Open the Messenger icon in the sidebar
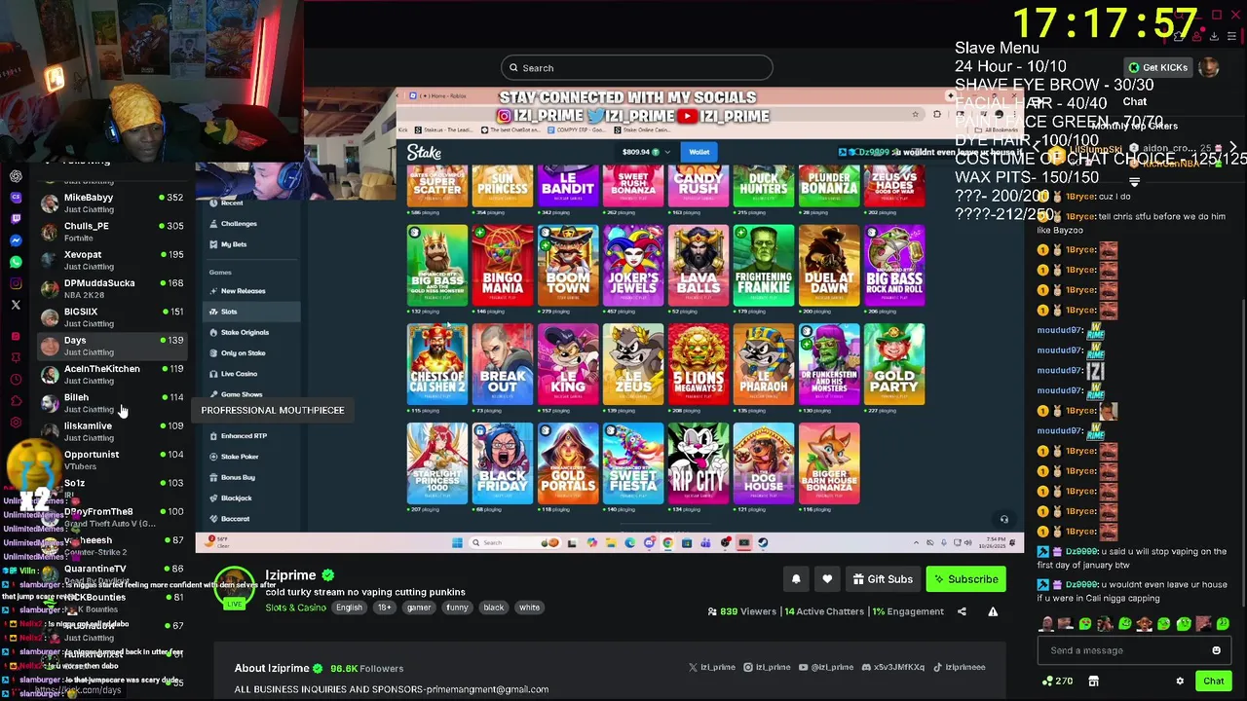1247x701 pixels. [x=16, y=240]
